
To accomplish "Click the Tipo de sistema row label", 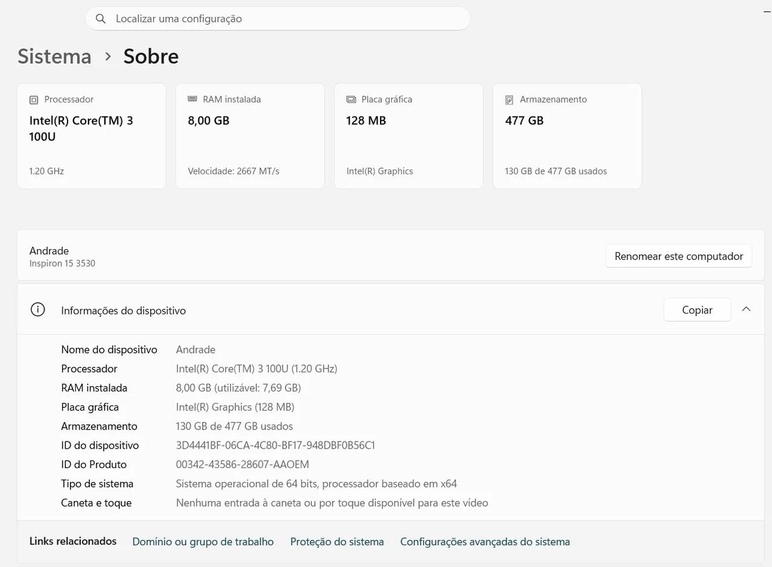I will (97, 484).
